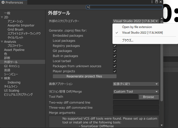The image size is (178, 128).
Task: Toggle Built-in packages checkbox
Action: click(x=115, y=56)
